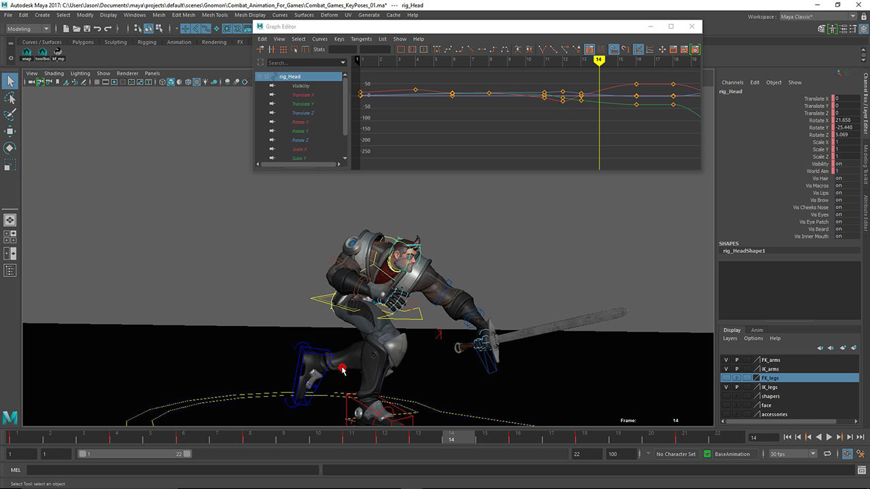Toggle visibility of IK_legs layer
Image resolution: width=870 pixels, height=489 pixels.
click(x=726, y=387)
